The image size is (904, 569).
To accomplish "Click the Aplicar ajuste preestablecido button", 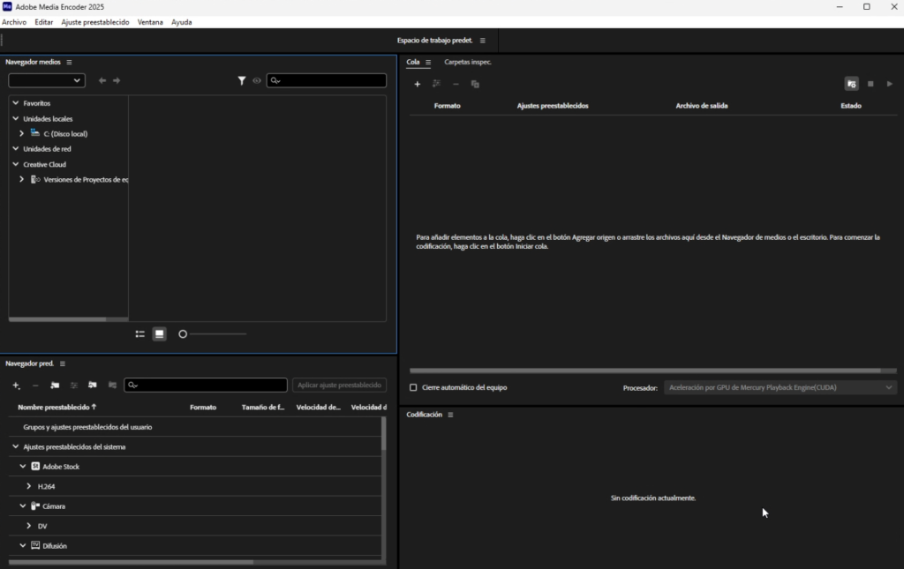I will pyautogui.click(x=338, y=385).
